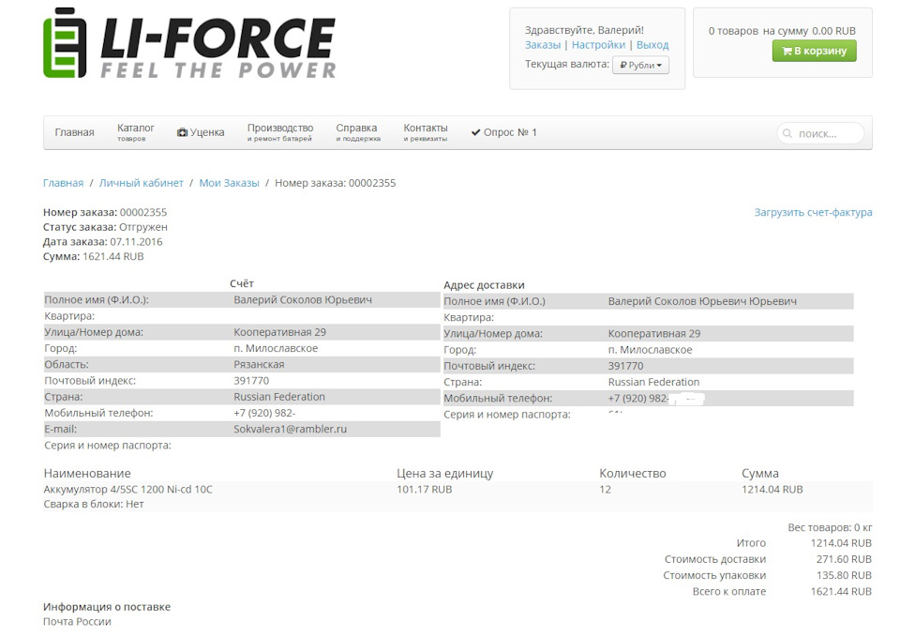The image size is (900, 637).
Task: Click the checkmark icon beside Опрос № 1
Action: pos(475,133)
